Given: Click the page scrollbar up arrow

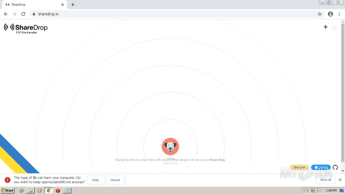Looking at the screenshot, I should (343, 21).
